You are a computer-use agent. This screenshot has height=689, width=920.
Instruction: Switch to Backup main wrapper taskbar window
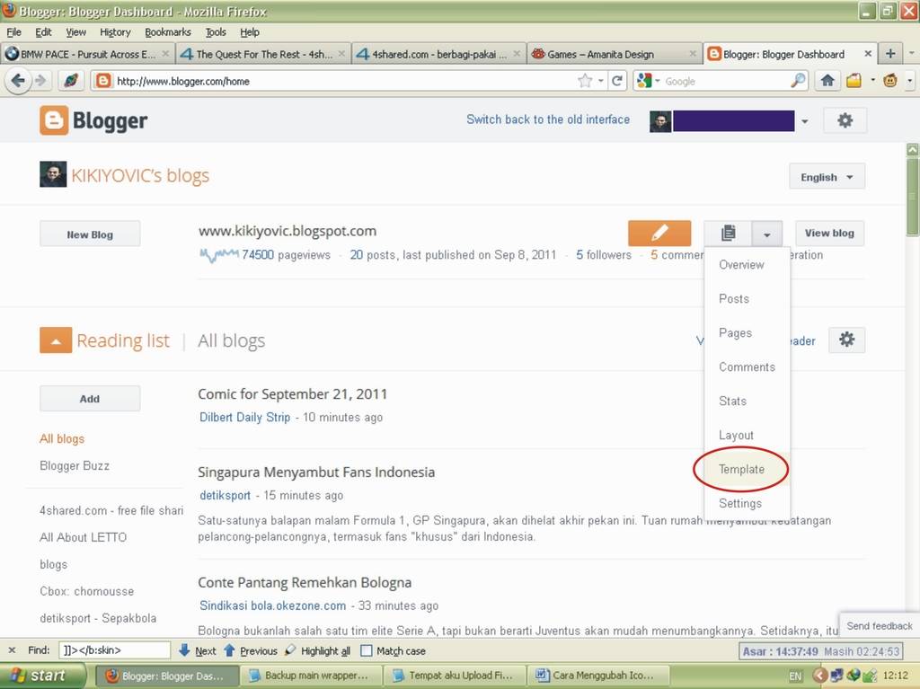click(x=310, y=676)
